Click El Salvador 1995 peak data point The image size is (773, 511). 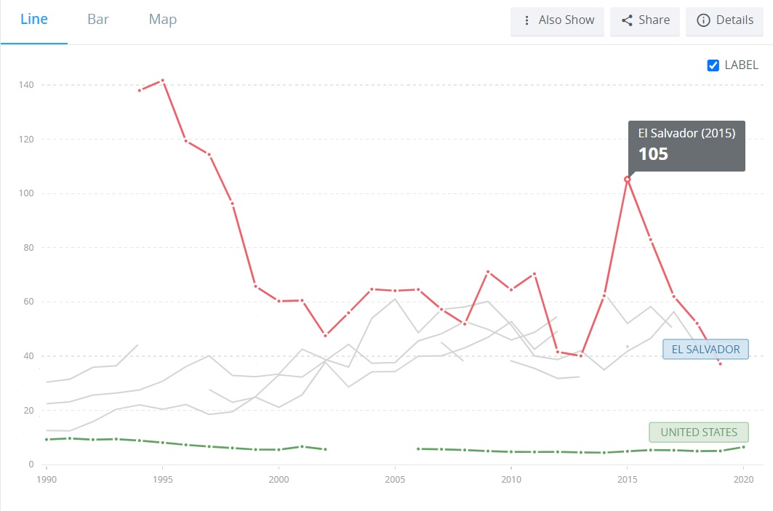pos(163,80)
